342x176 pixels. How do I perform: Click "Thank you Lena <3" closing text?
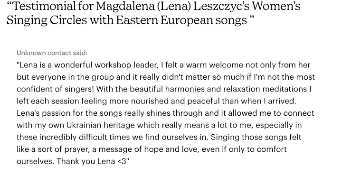pyautogui.click(x=92, y=161)
